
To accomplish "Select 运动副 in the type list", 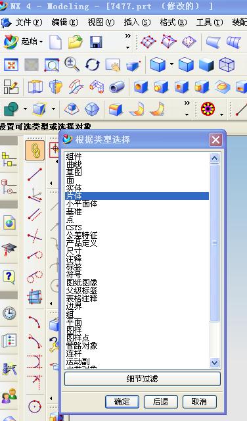I will pyautogui.click(x=137, y=362).
